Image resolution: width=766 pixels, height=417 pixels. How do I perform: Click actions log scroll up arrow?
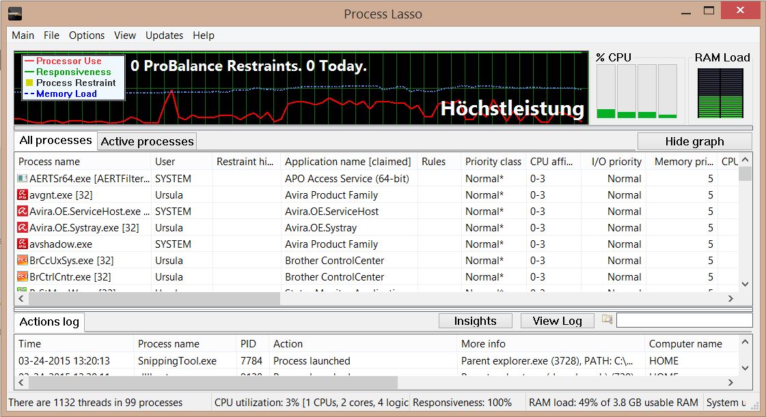coord(745,342)
